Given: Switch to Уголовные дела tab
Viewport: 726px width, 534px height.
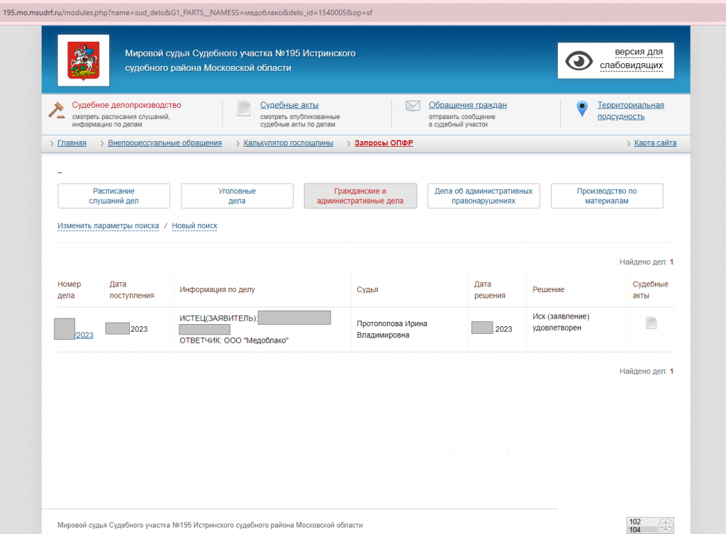Looking at the screenshot, I should [237, 196].
